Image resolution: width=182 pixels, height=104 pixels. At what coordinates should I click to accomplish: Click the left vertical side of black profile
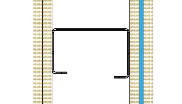pos(54,52)
